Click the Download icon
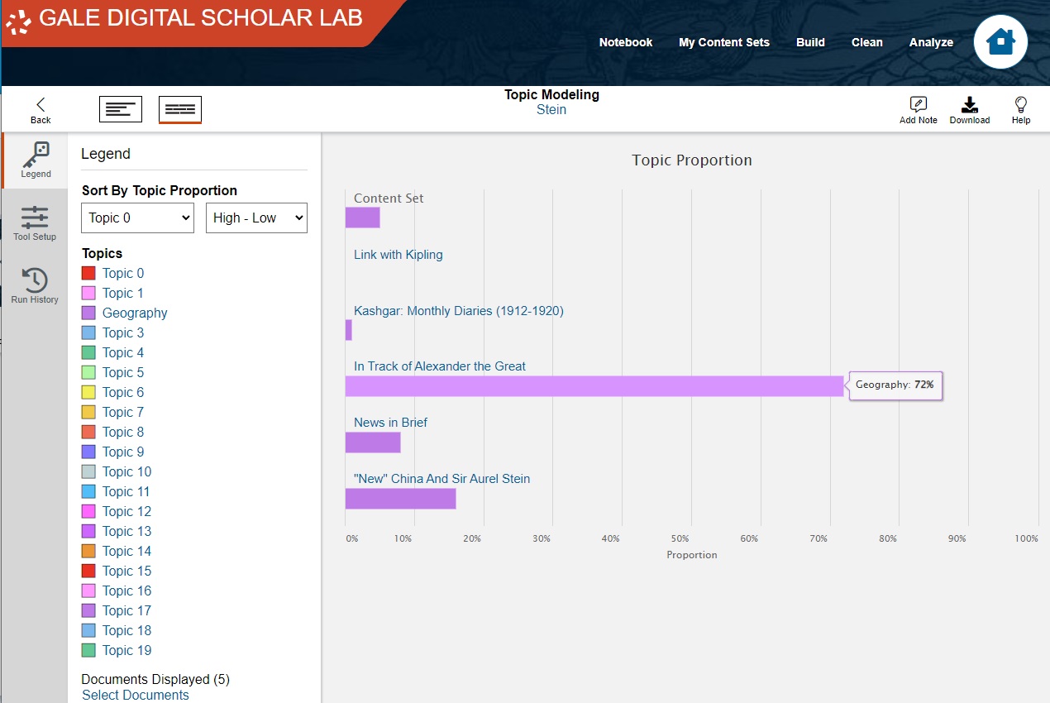The height and width of the screenshot is (703, 1050). (969, 109)
